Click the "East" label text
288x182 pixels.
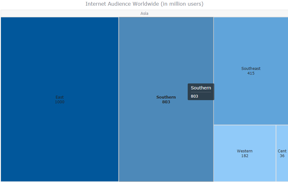click(60, 97)
